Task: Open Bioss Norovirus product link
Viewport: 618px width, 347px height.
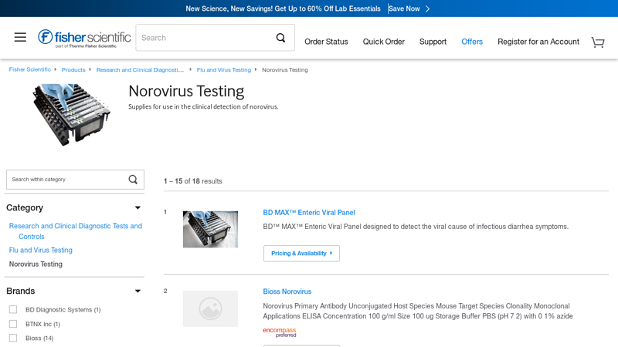Action: pos(287,291)
